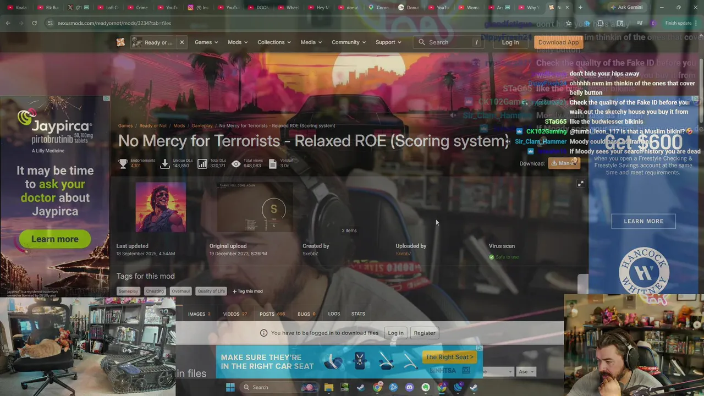Click the Gameplay tag
704x396 pixels.
click(x=128, y=291)
